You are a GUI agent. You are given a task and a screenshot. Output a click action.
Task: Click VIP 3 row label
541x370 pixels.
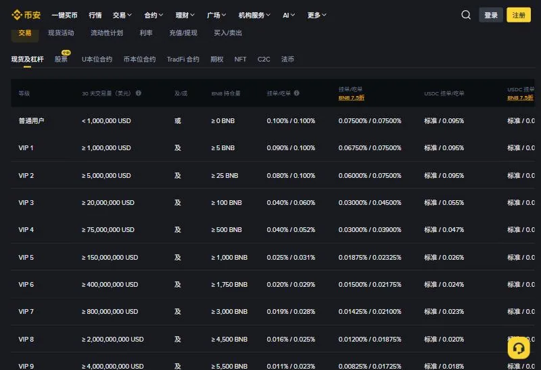pyautogui.click(x=26, y=203)
